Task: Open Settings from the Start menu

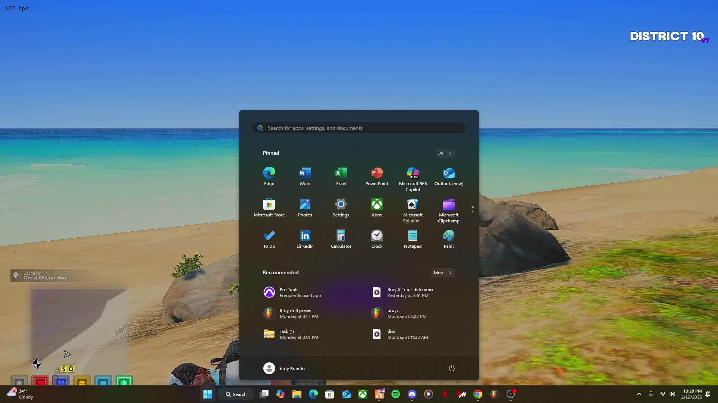Action: tap(341, 208)
